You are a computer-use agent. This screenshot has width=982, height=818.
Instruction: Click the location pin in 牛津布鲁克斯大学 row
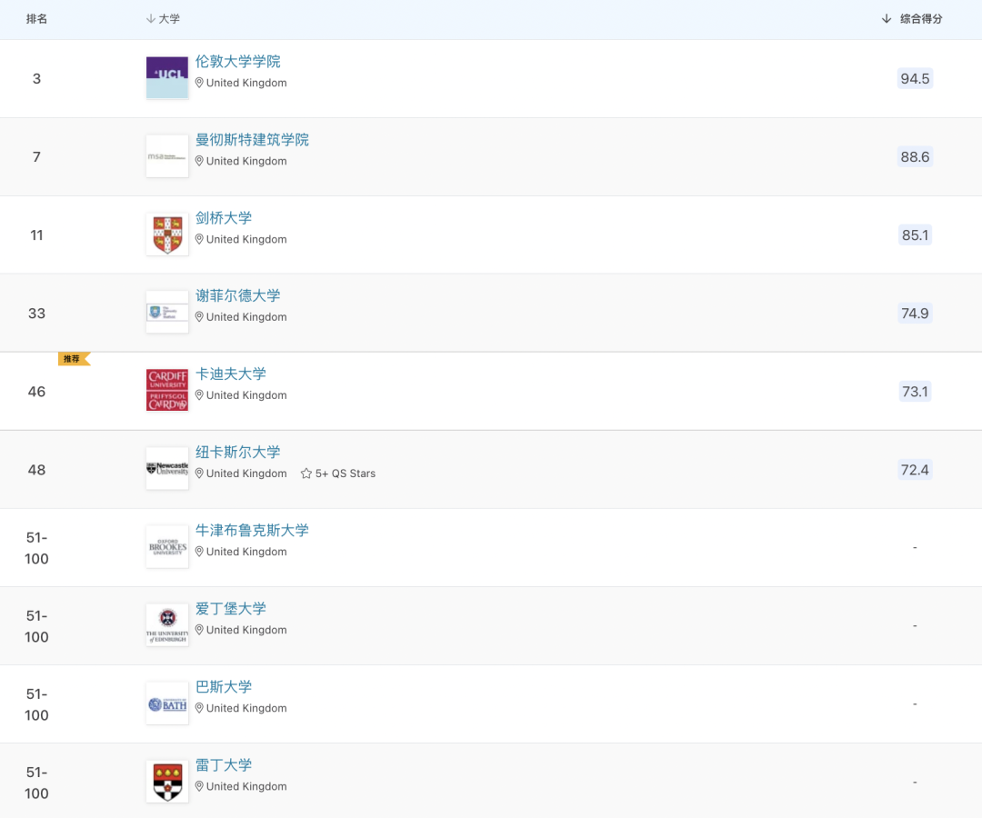tap(199, 552)
